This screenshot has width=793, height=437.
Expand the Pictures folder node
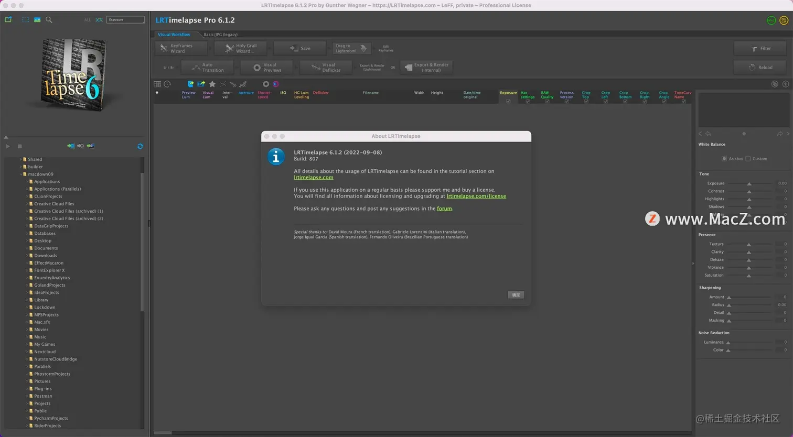(x=27, y=381)
